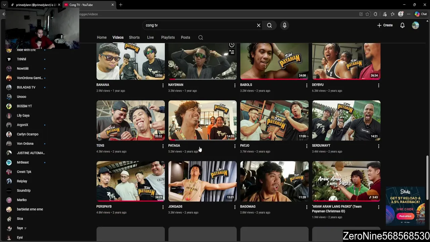This screenshot has width=430, height=242.
Task: Switch to the Shorts tab
Action: coord(134,37)
